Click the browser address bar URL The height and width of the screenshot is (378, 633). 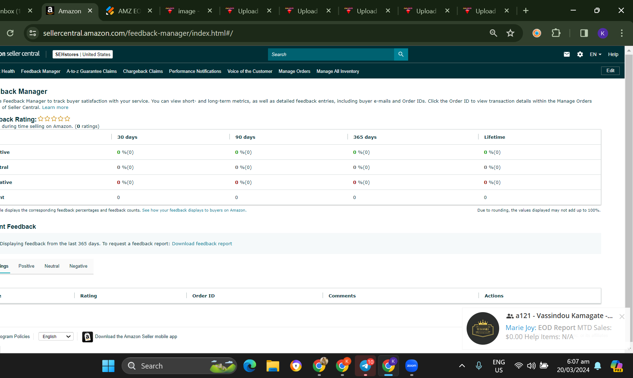tap(138, 33)
